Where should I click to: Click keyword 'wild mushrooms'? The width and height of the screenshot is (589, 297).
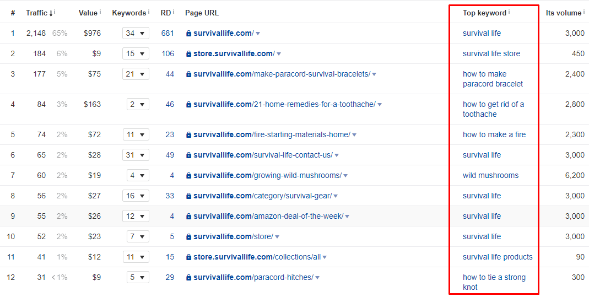[490, 175]
